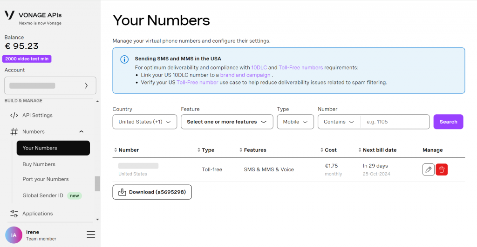Follow the 10DLC link
Image resolution: width=477 pixels, height=247 pixels.
click(259, 68)
